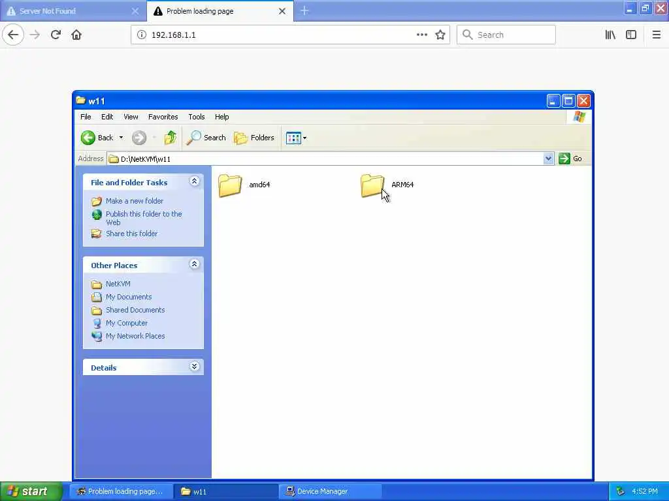Go Back in Explorer window
Viewport: 669px width, 501px height.
click(97, 138)
